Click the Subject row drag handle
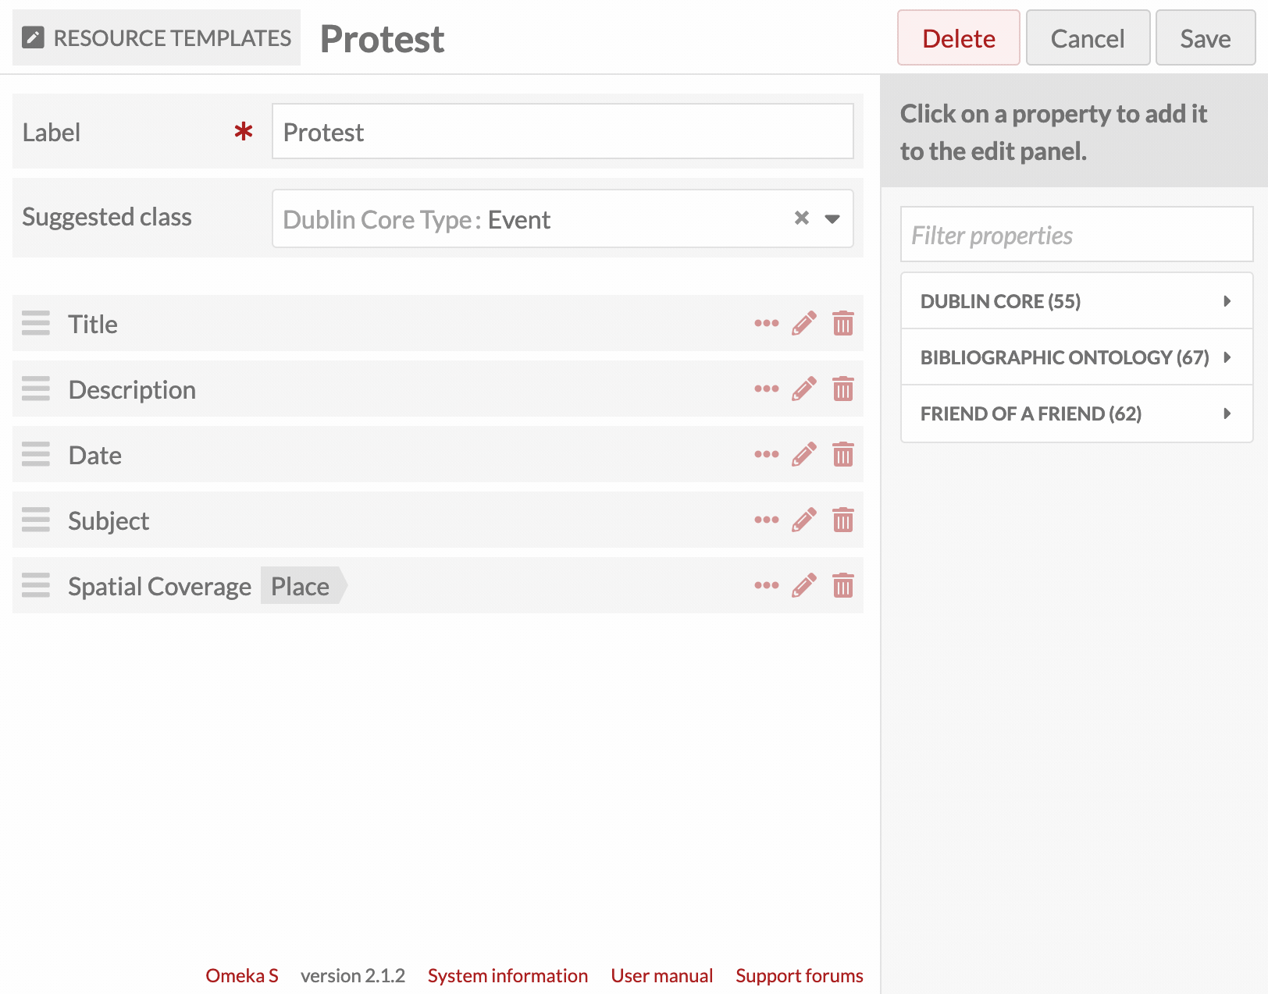Viewport: 1268px width, 994px height. point(36,520)
